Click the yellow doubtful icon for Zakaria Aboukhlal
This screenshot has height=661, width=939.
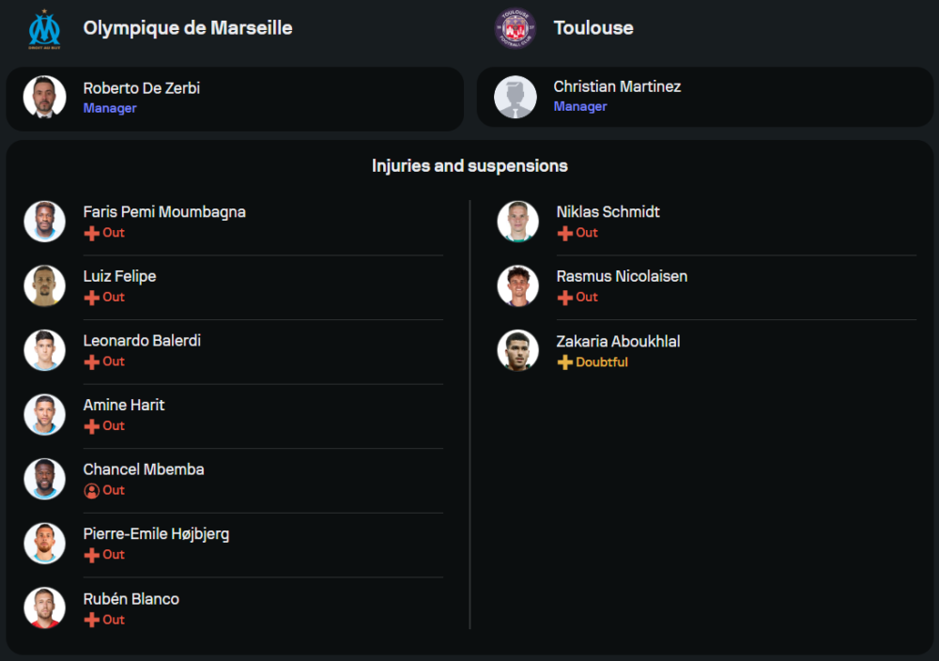point(564,362)
